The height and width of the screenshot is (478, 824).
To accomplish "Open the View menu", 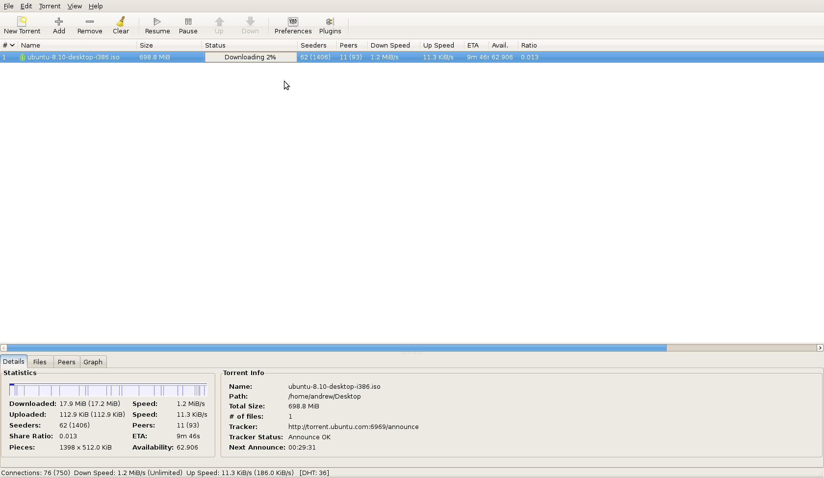I will click(x=75, y=6).
